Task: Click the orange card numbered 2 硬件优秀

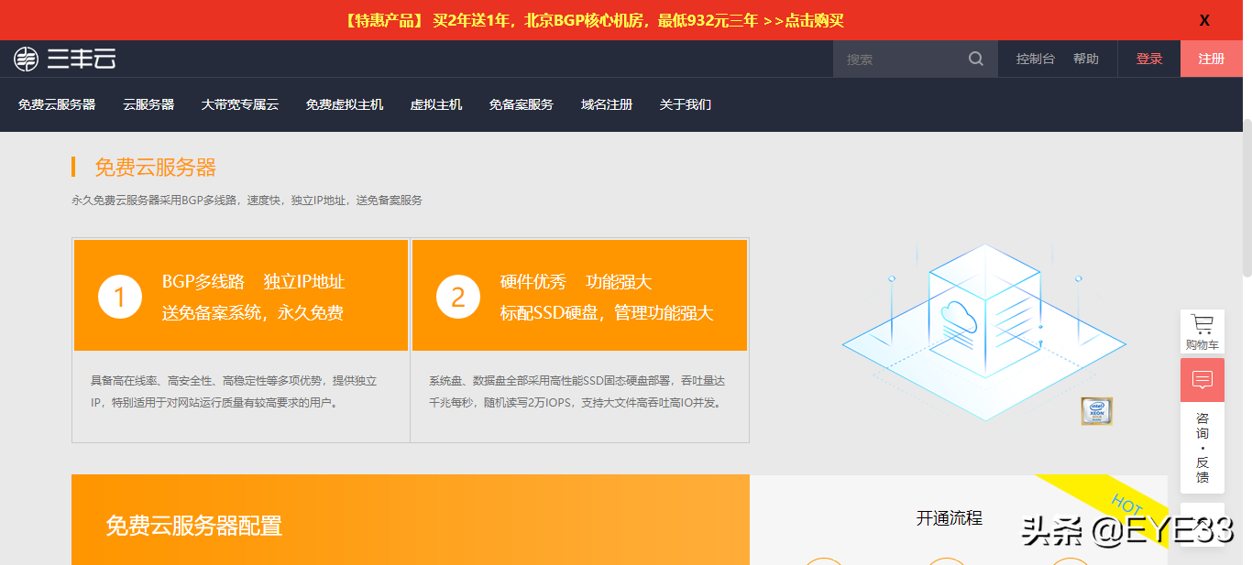Action: pos(579,296)
